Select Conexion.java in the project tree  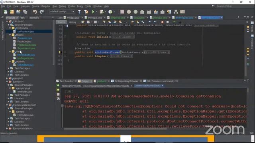coord(25,38)
